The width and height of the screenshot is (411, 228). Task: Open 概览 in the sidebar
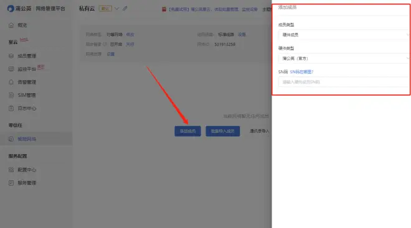tap(22, 25)
